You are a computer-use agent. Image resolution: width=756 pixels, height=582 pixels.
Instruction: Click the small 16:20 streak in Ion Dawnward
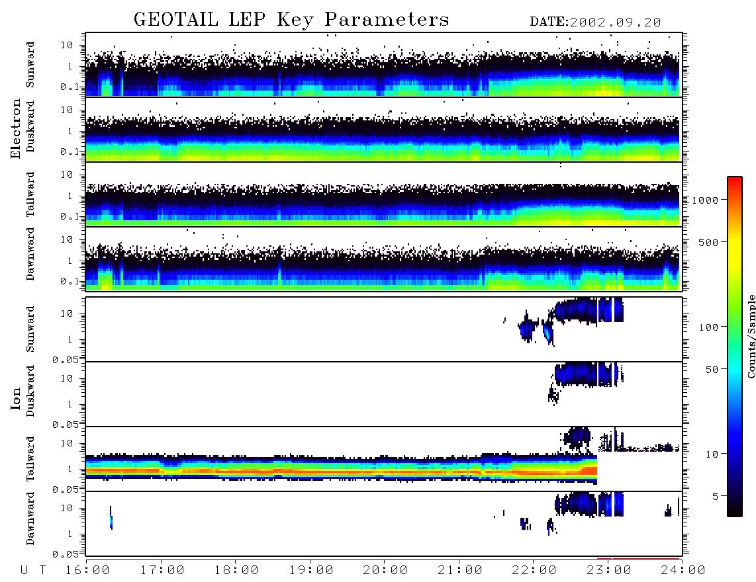coord(111,519)
